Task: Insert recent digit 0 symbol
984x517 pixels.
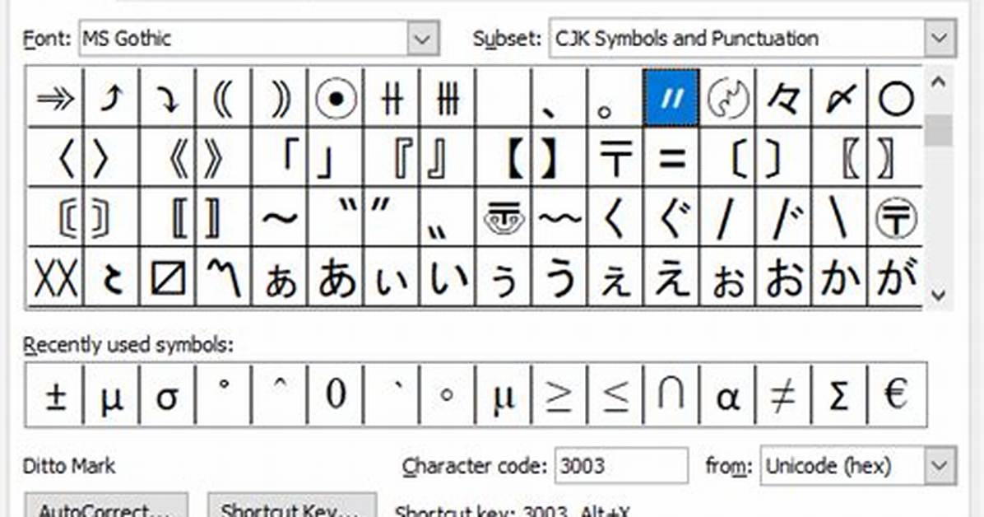Action: [336, 395]
